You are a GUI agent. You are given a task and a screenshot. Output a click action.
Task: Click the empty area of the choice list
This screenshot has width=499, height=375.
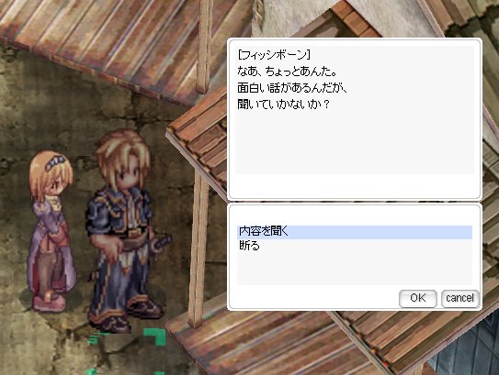(x=354, y=269)
